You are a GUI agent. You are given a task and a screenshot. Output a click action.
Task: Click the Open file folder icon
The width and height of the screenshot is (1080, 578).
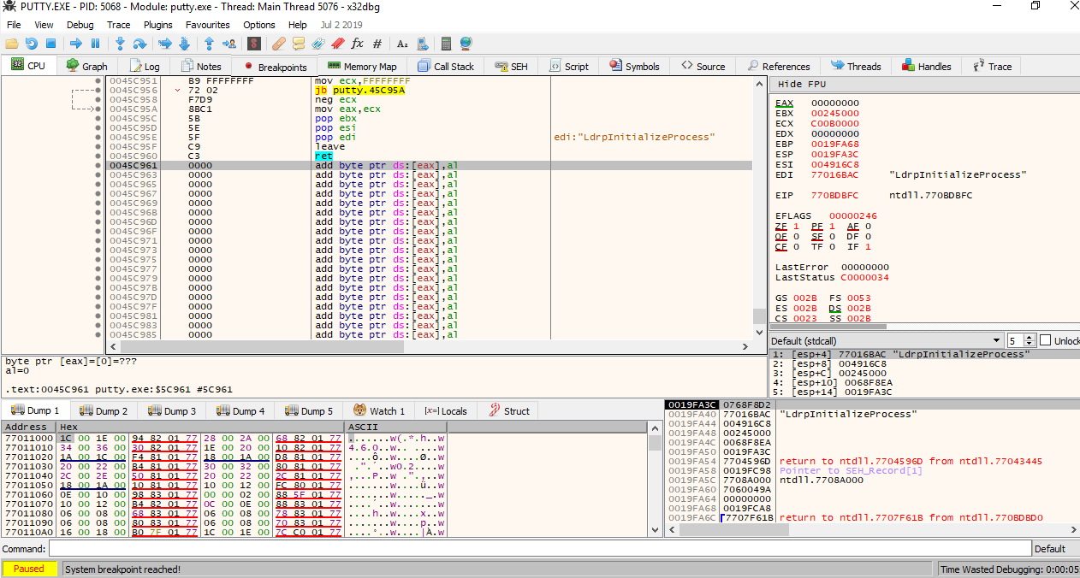point(11,44)
